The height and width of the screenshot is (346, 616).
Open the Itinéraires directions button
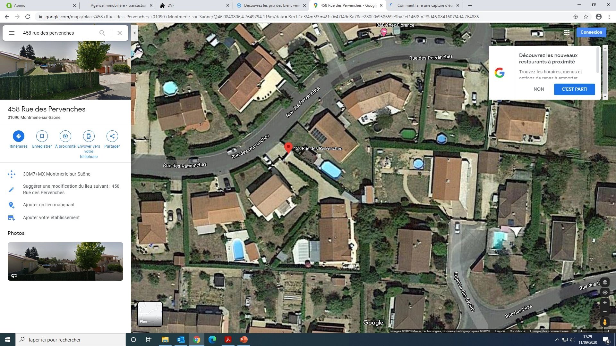[x=19, y=136]
